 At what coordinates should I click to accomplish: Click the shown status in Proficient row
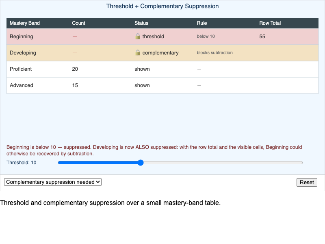[142, 69]
